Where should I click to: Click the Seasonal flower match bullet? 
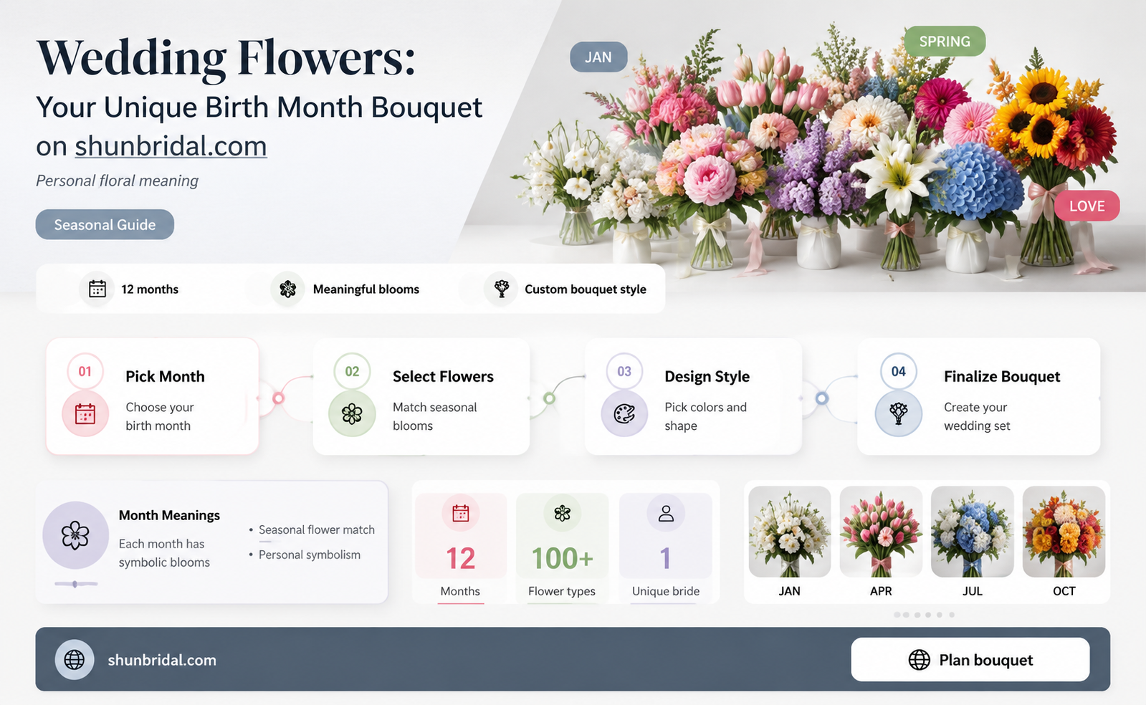317,529
